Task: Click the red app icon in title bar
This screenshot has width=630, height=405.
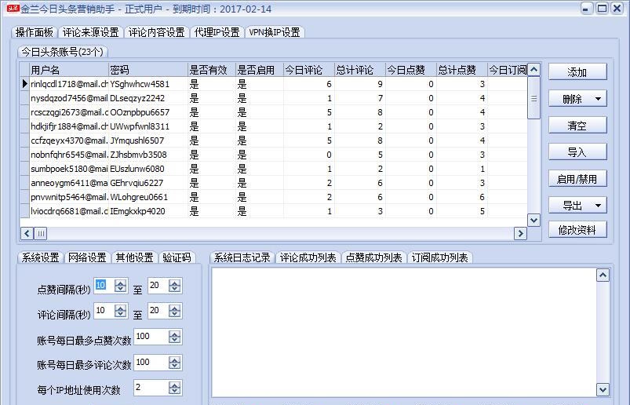Action: coord(13,8)
